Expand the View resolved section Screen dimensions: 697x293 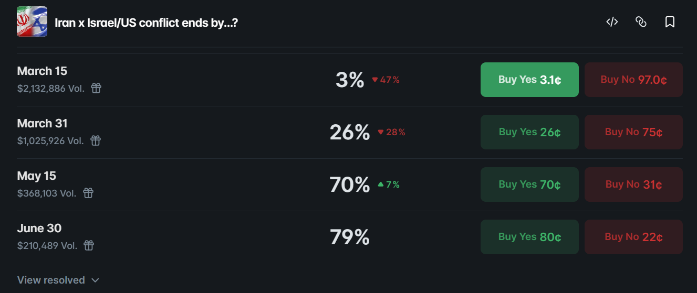[x=58, y=280]
